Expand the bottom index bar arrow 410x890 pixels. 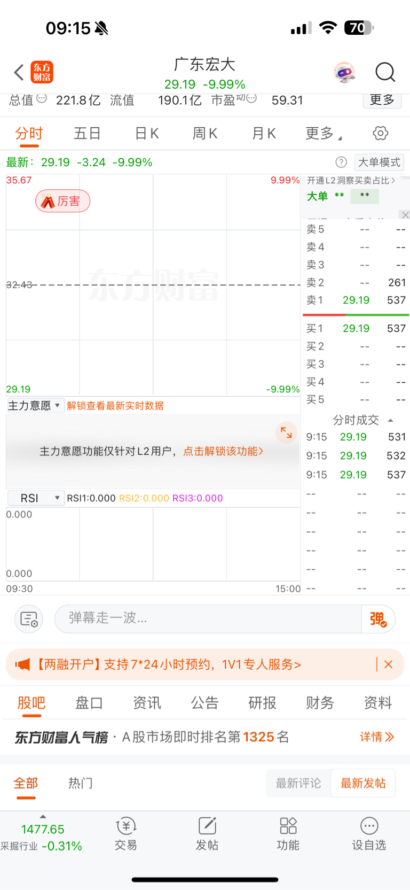[43, 817]
